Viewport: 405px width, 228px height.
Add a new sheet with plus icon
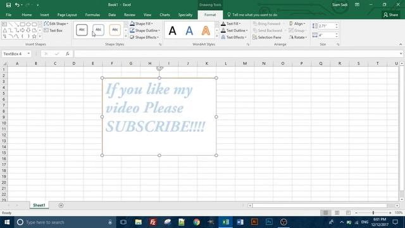(61, 205)
